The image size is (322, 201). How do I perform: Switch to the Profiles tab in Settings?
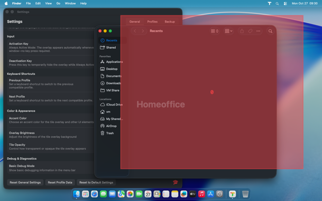pos(152,22)
